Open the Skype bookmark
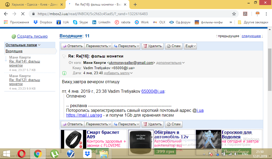272x159 pixels. click(x=80, y=22)
